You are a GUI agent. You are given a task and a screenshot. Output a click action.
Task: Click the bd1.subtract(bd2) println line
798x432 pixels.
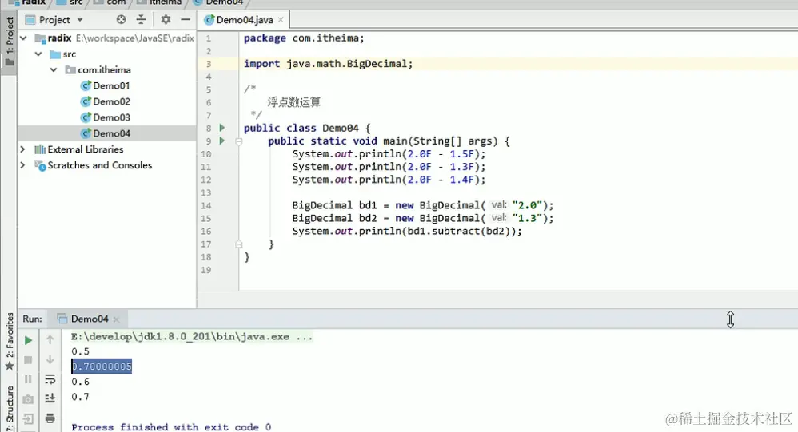(x=407, y=232)
